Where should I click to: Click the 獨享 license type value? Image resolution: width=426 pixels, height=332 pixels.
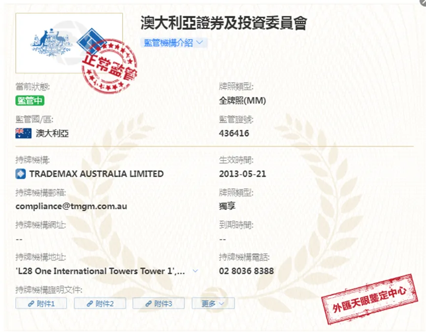click(227, 206)
